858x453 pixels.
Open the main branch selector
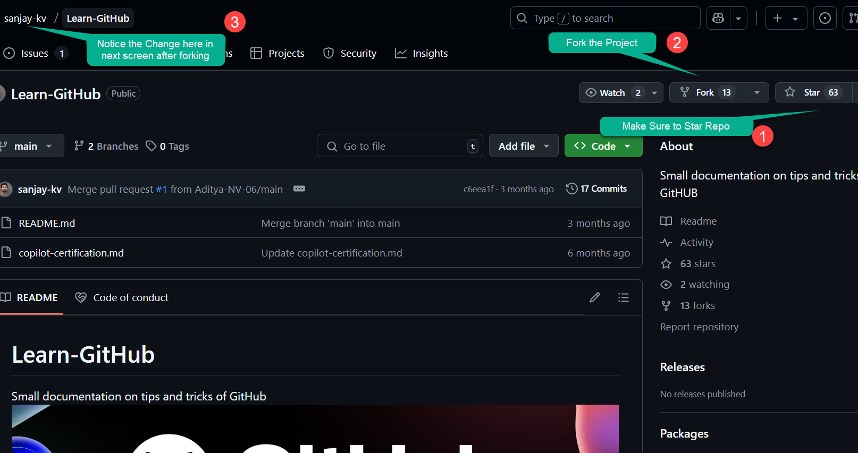point(31,146)
